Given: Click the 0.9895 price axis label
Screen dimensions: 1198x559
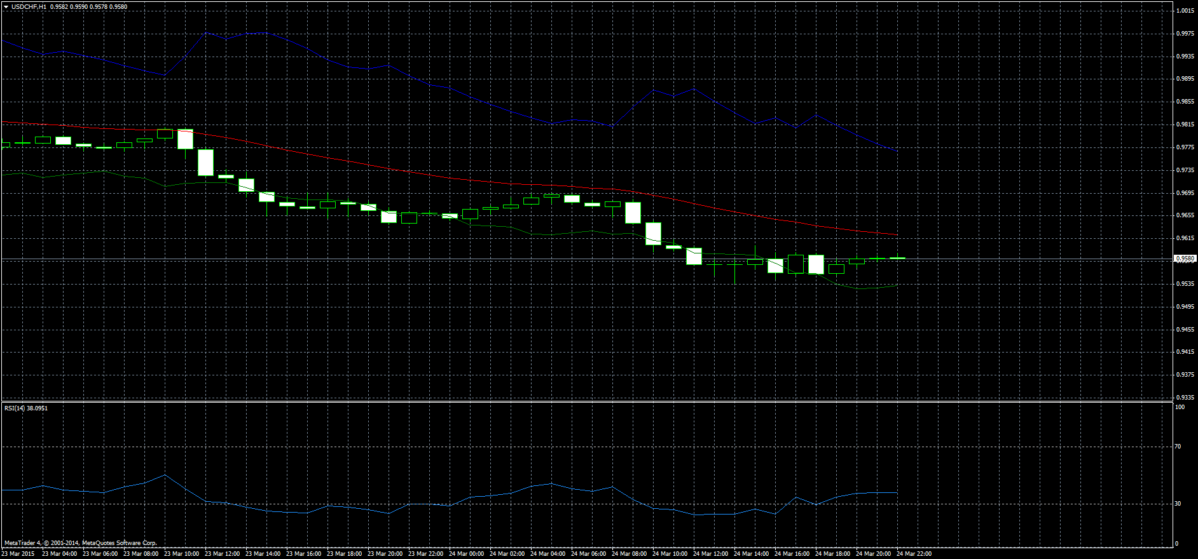Looking at the screenshot, I should tap(1185, 79).
